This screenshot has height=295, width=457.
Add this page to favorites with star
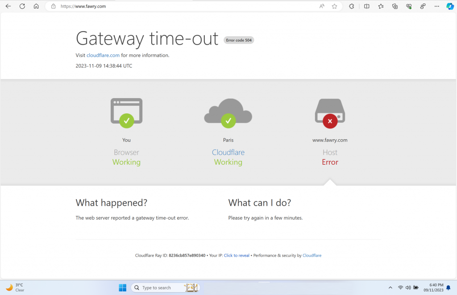(x=334, y=6)
